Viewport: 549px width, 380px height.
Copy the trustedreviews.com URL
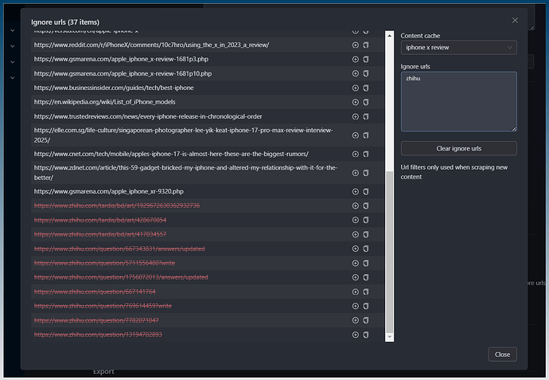click(366, 116)
